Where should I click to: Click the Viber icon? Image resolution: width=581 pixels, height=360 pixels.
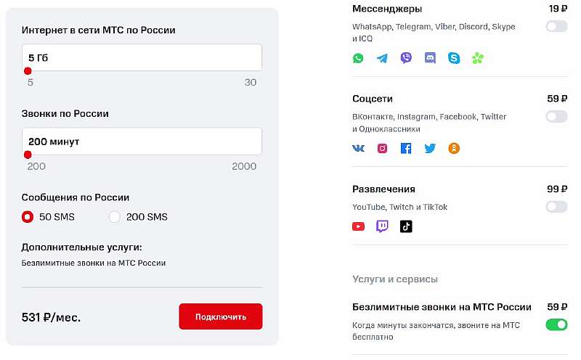coord(406,58)
